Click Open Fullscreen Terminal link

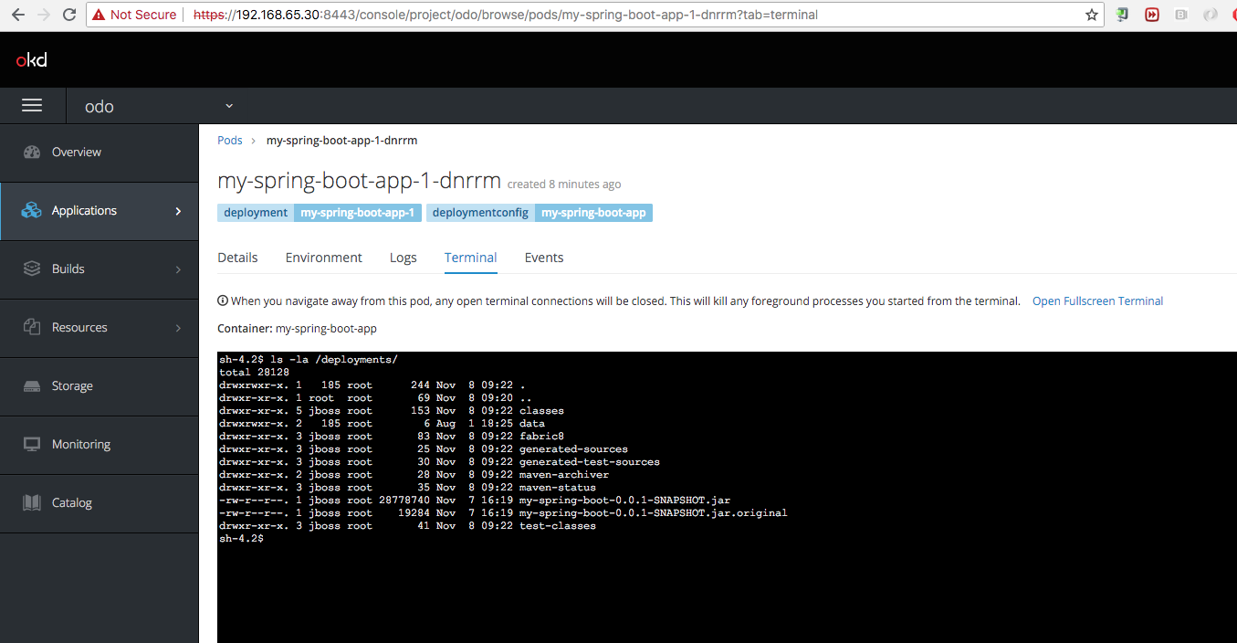pyautogui.click(x=1097, y=301)
